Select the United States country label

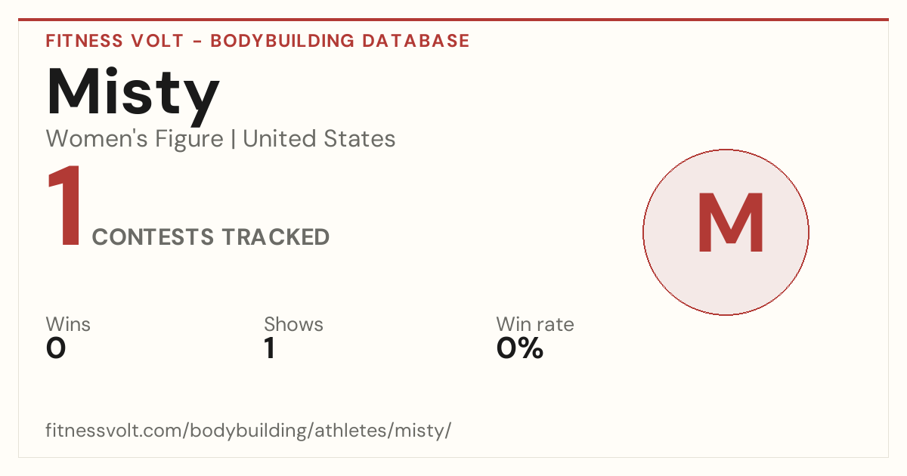coord(319,139)
